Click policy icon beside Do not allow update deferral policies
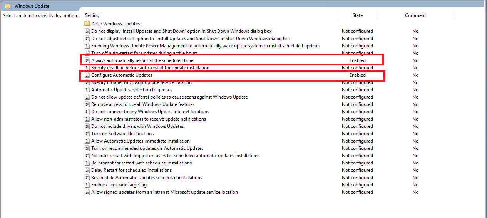 (87, 97)
